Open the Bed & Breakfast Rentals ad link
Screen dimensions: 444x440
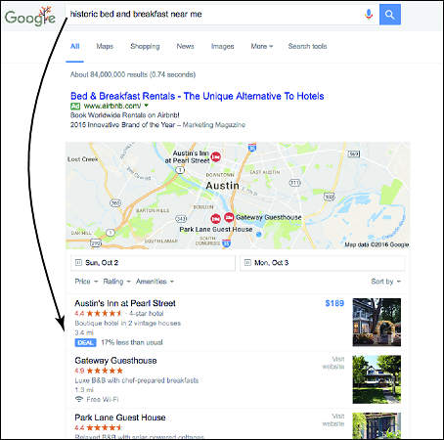(x=198, y=96)
